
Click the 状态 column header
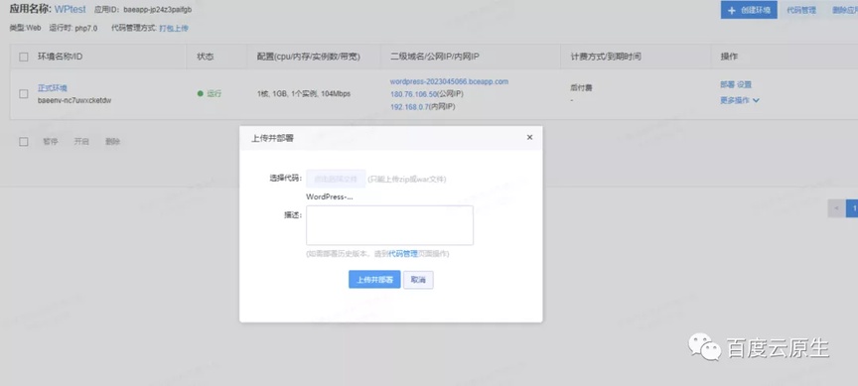pyautogui.click(x=206, y=57)
